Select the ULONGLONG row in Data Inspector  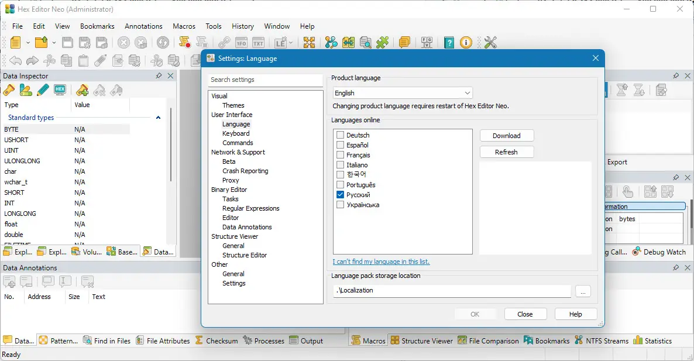[x=66, y=161]
